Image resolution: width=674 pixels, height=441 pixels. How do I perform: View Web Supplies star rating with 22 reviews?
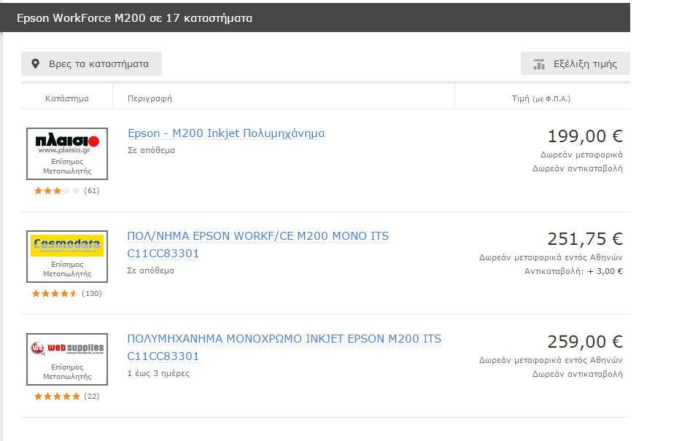point(66,397)
